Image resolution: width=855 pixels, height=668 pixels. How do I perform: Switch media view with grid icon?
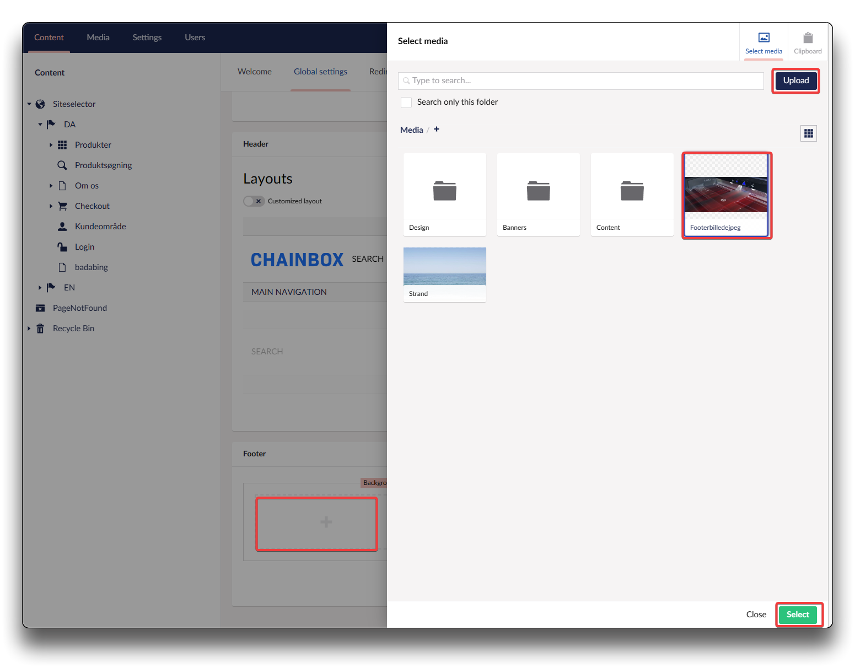click(x=808, y=133)
